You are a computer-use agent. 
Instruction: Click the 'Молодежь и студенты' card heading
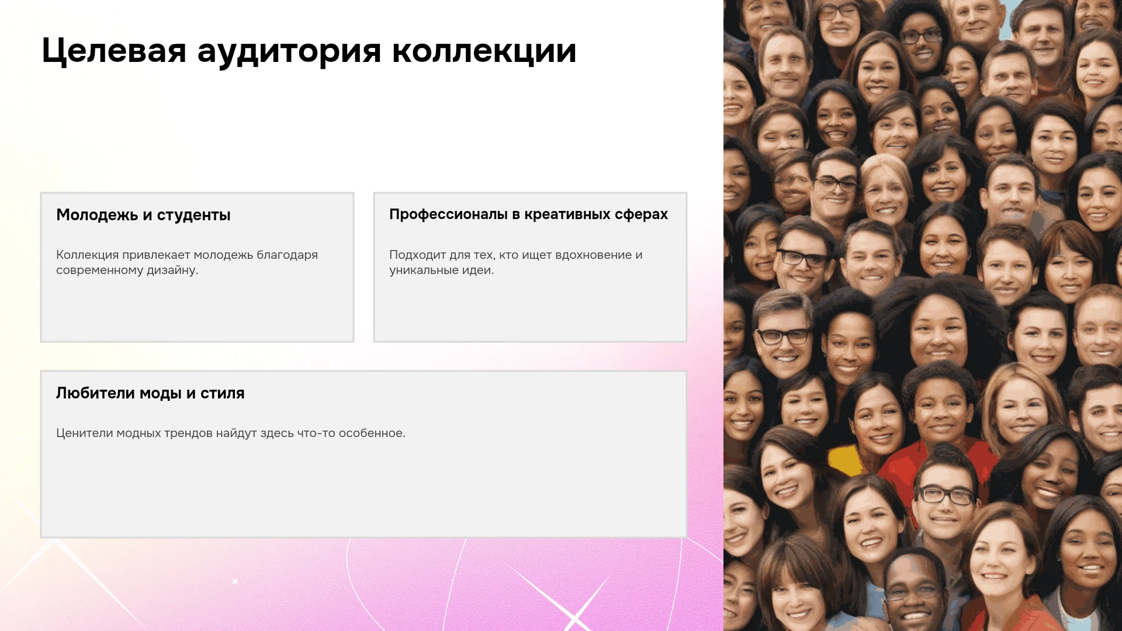(x=143, y=215)
